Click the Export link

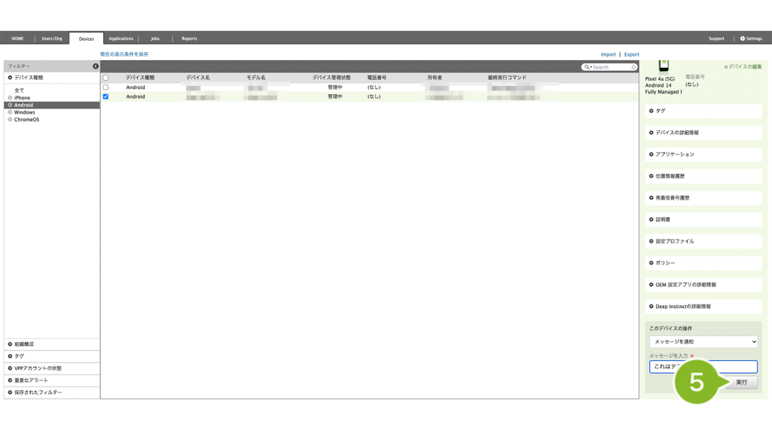631,54
